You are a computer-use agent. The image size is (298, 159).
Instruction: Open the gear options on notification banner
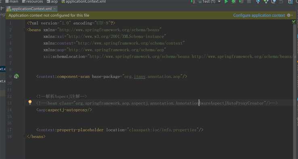click(290, 15)
